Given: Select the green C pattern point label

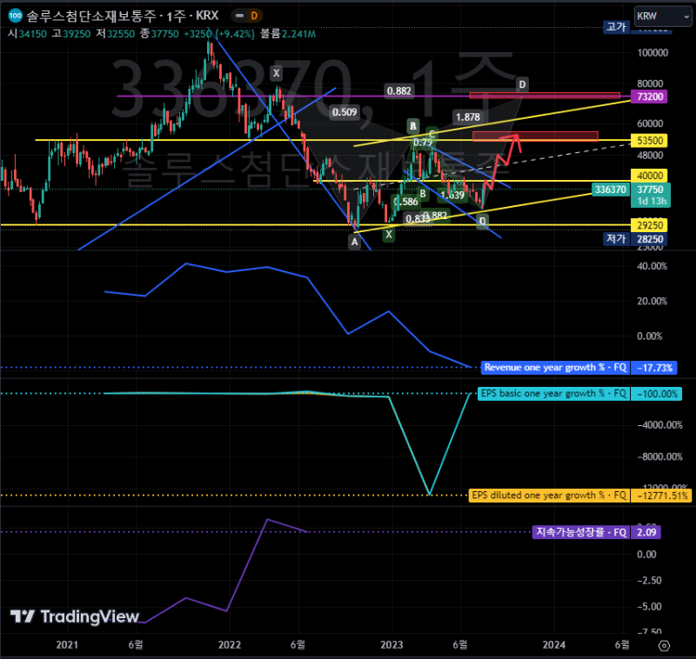Looking at the screenshot, I should (432, 133).
